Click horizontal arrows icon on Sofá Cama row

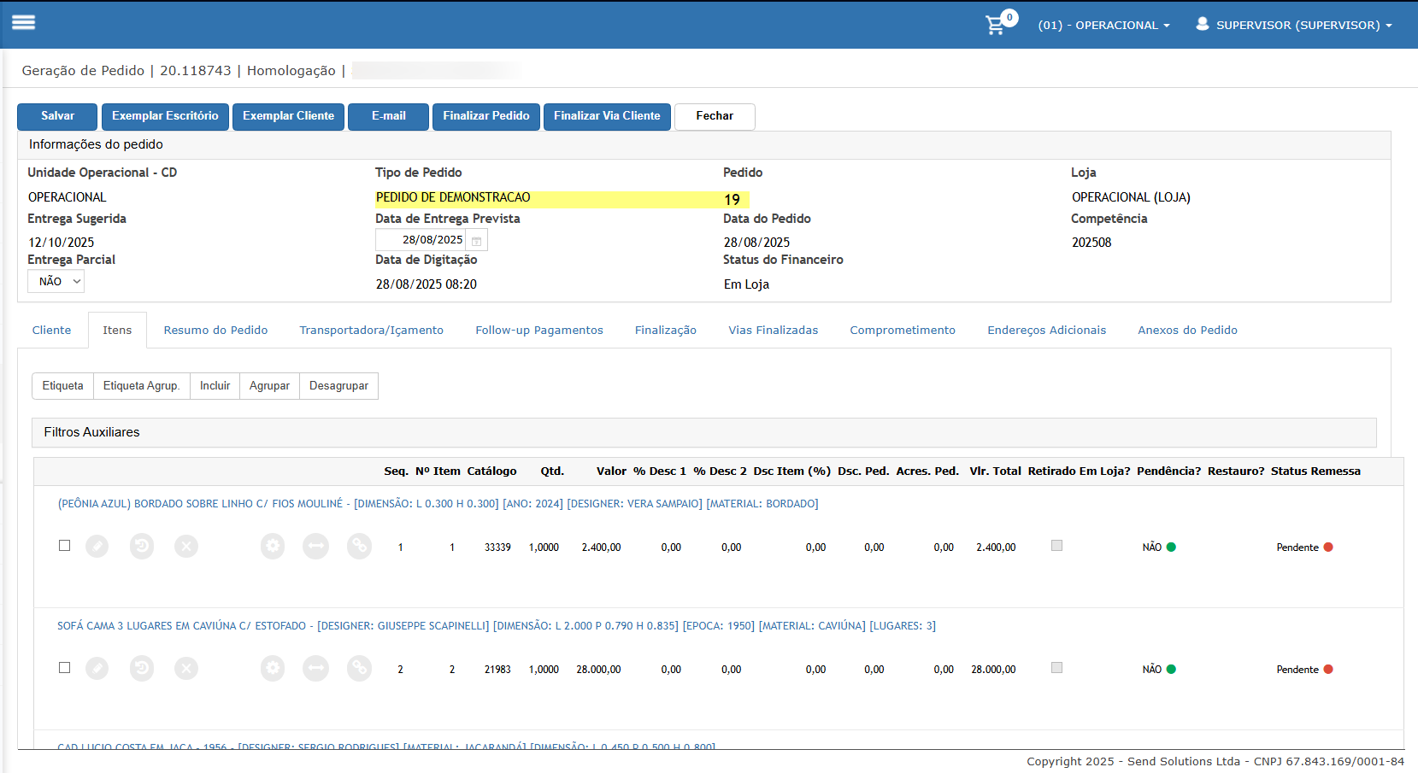point(316,669)
